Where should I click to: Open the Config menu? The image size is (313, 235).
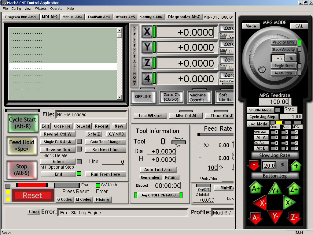16,9
